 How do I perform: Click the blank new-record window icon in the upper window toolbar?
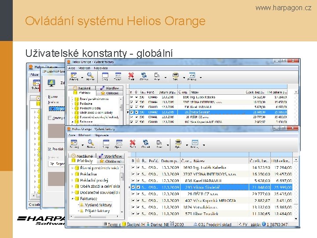pos(105,75)
